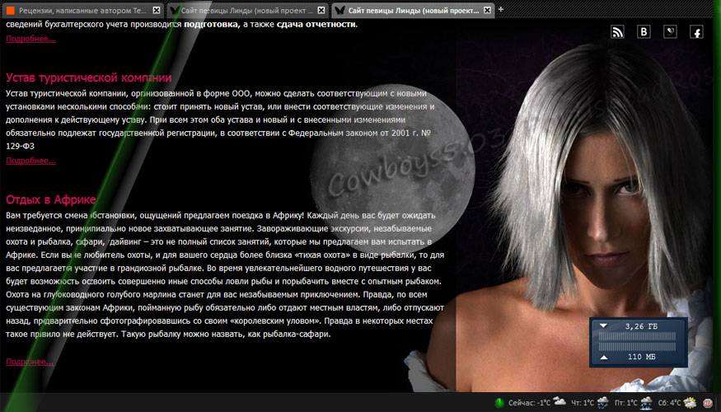
Task: Click Thursday's snow cloud weather icon
Action: pyautogui.click(x=603, y=402)
